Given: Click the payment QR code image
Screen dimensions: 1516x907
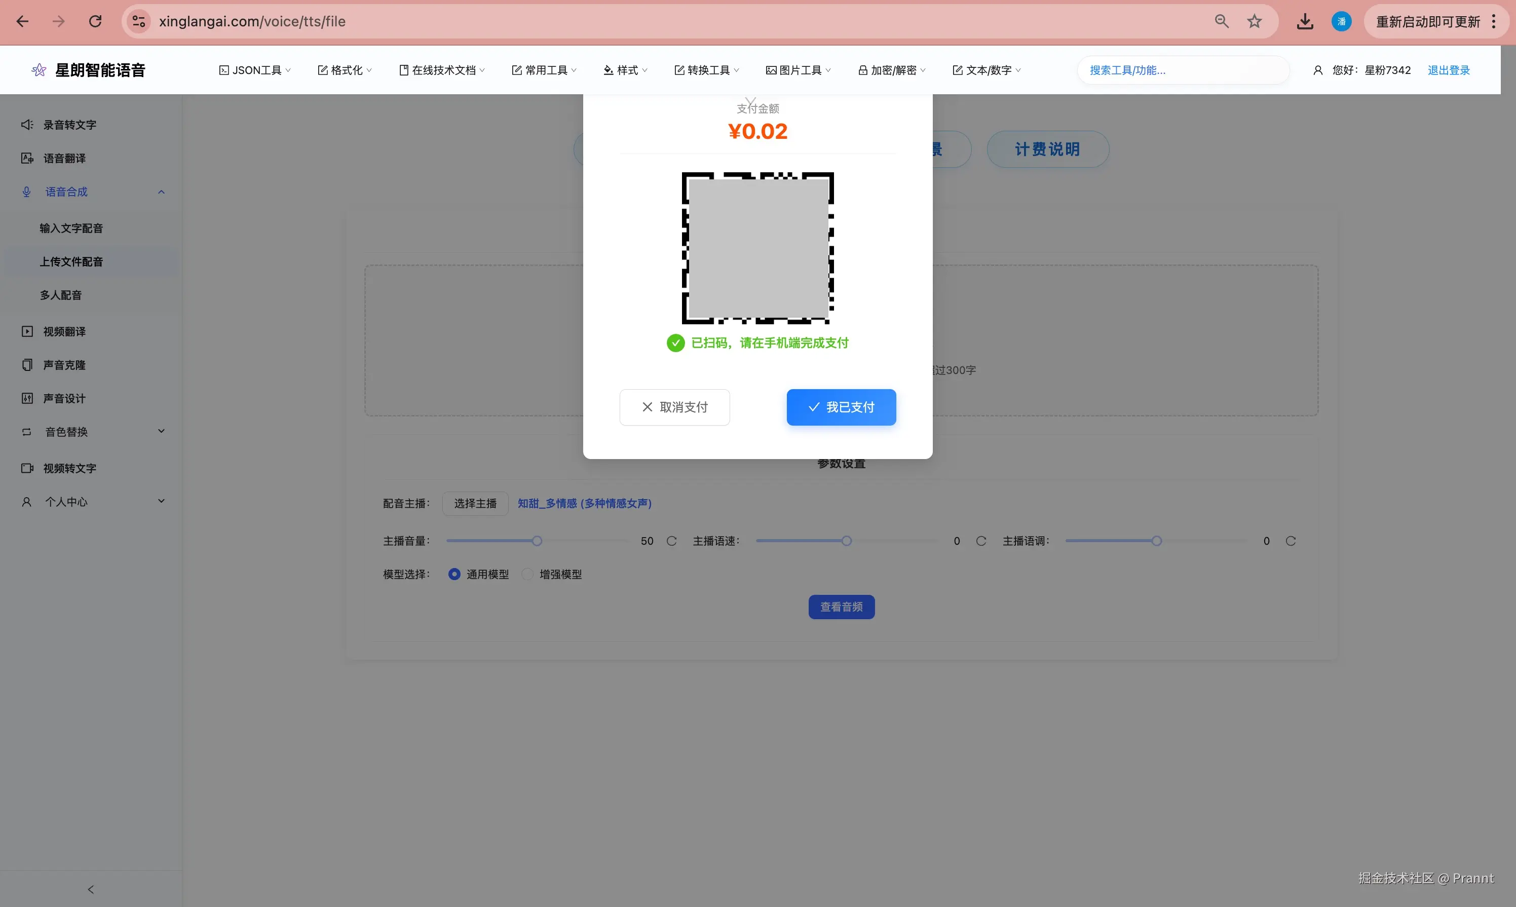Looking at the screenshot, I should (x=757, y=248).
